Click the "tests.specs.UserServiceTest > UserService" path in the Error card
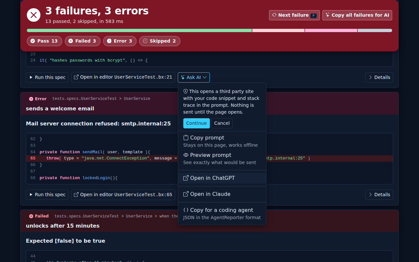Screen dimensions: 419x262 101,99
